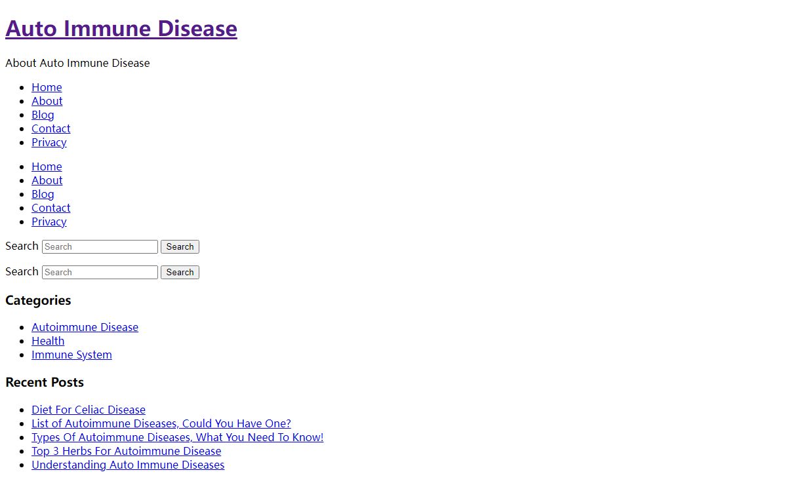
Task: Click the lower Search button
Action: pos(180,272)
